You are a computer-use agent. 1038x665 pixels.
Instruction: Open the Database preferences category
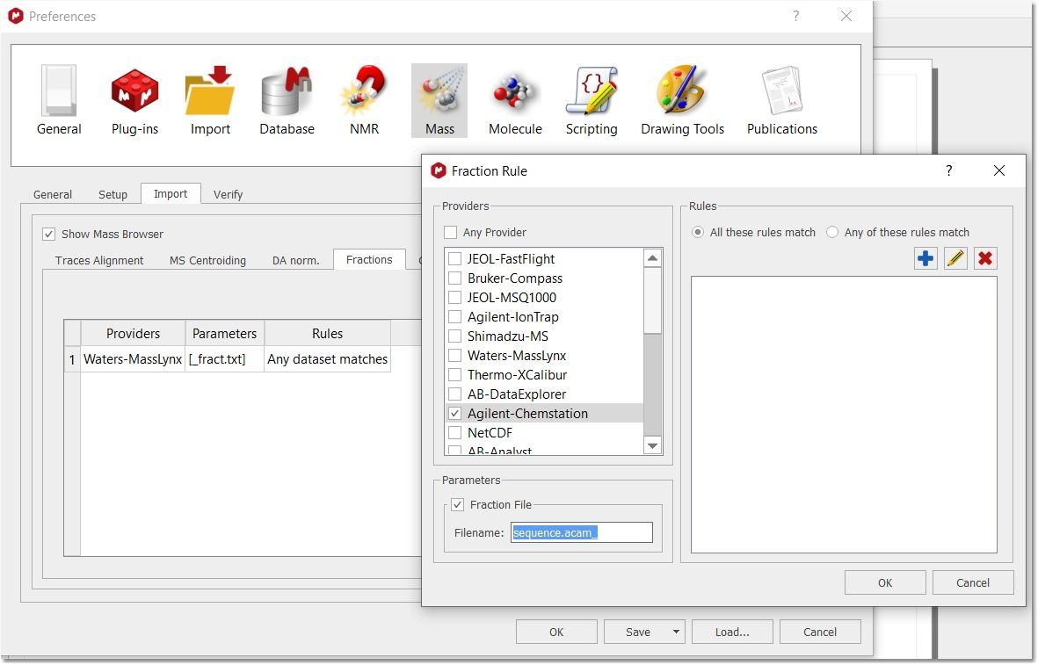pyautogui.click(x=287, y=100)
